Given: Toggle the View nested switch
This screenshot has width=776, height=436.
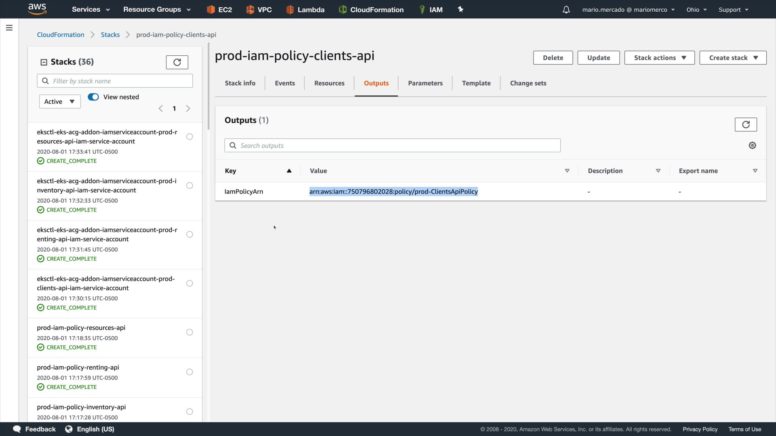Looking at the screenshot, I should pos(93,97).
